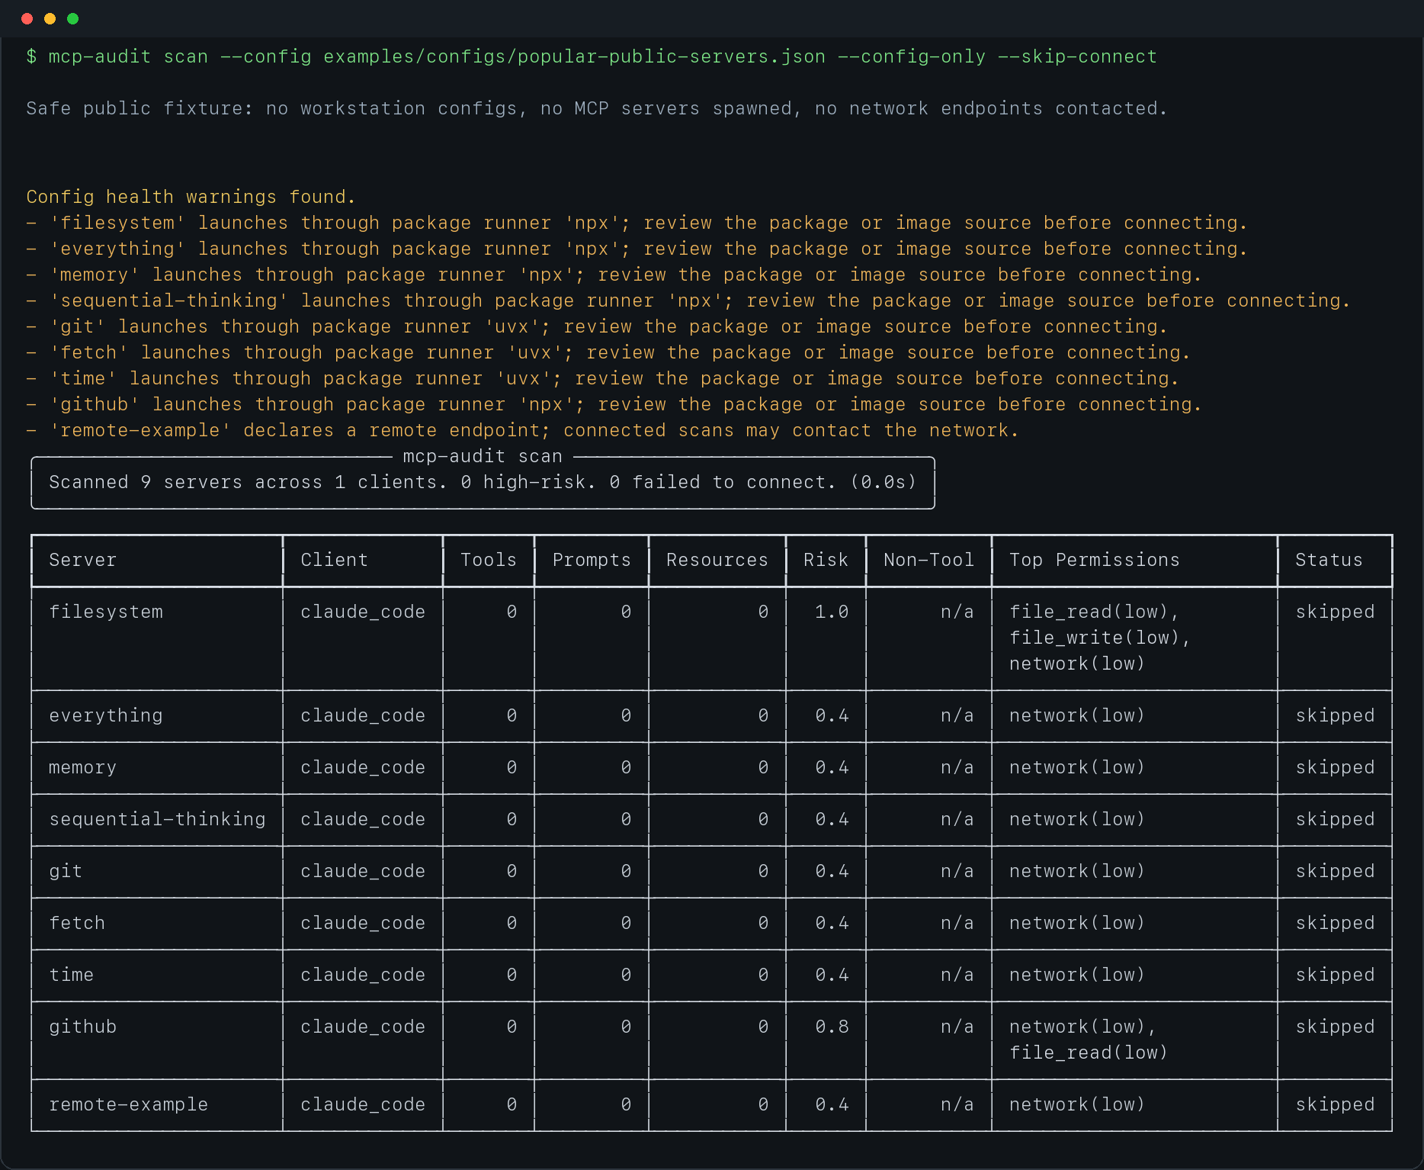
Task: Click the Prompts count 0 in github row
Action: click(x=626, y=1027)
